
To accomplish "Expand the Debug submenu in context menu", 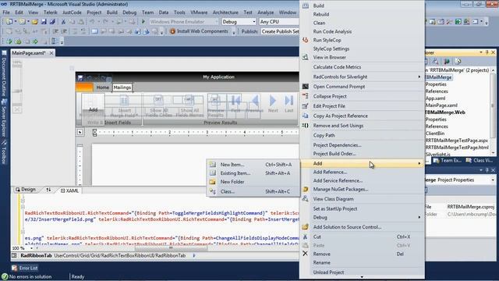I will 419,217.
